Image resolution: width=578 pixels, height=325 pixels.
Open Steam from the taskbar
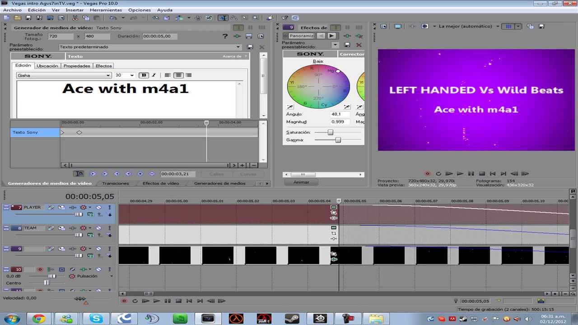click(292, 318)
